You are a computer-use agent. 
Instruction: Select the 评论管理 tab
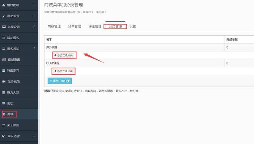pyautogui.click(x=95, y=26)
